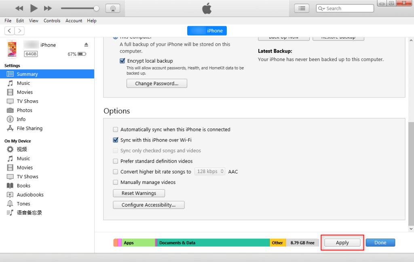
Task: Select Photos under Settings
Action: coord(24,110)
